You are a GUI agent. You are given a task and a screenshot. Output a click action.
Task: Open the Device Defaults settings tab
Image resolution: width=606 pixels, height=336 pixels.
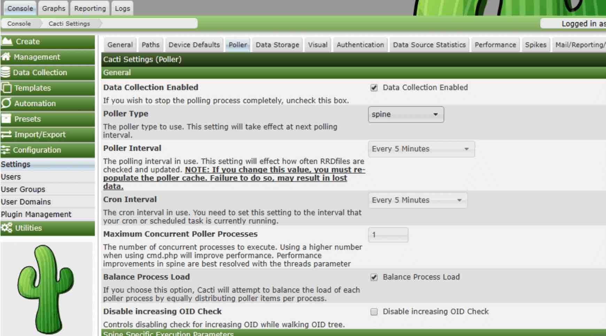tap(194, 45)
